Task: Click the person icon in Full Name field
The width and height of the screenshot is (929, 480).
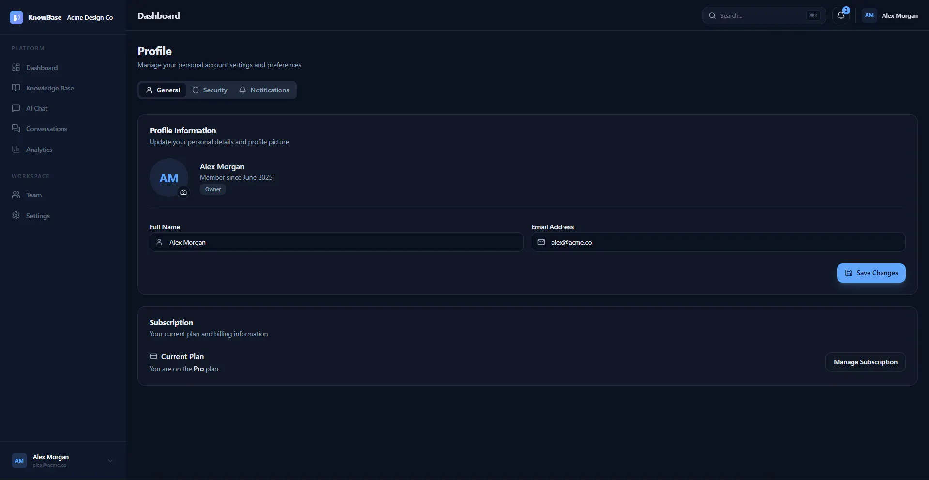Action: pyautogui.click(x=159, y=242)
